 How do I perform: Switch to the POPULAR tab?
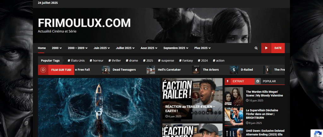coord(270,81)
